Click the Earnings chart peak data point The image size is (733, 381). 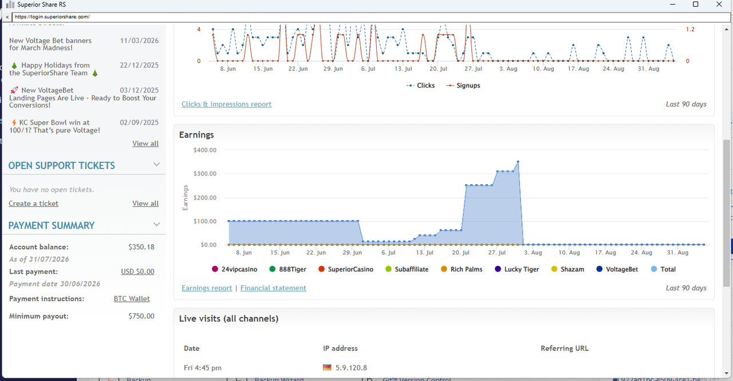518,162
